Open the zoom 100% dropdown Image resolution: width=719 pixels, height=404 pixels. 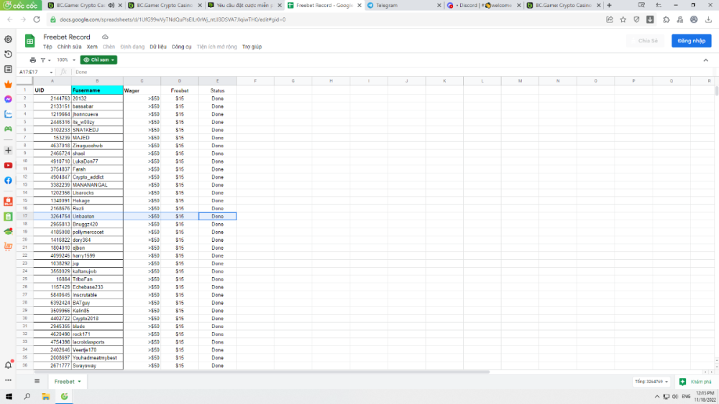tap(65, 60)
